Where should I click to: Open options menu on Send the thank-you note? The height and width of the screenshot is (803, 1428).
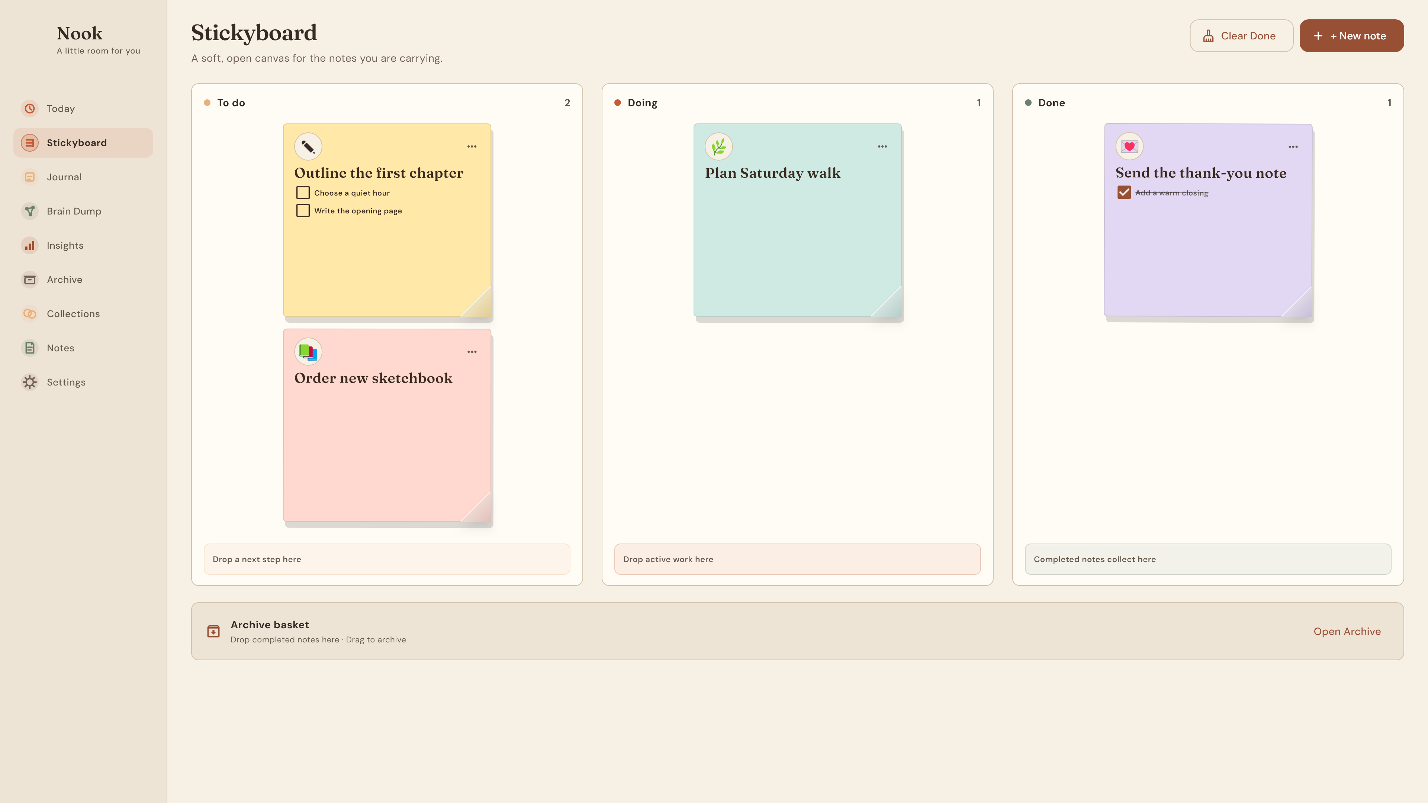coord(1293,147)
